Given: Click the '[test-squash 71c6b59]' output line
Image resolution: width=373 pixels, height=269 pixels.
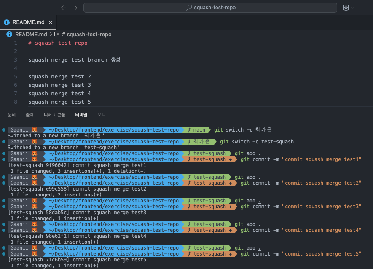Looking at the screenshot, I should (77, 260).
